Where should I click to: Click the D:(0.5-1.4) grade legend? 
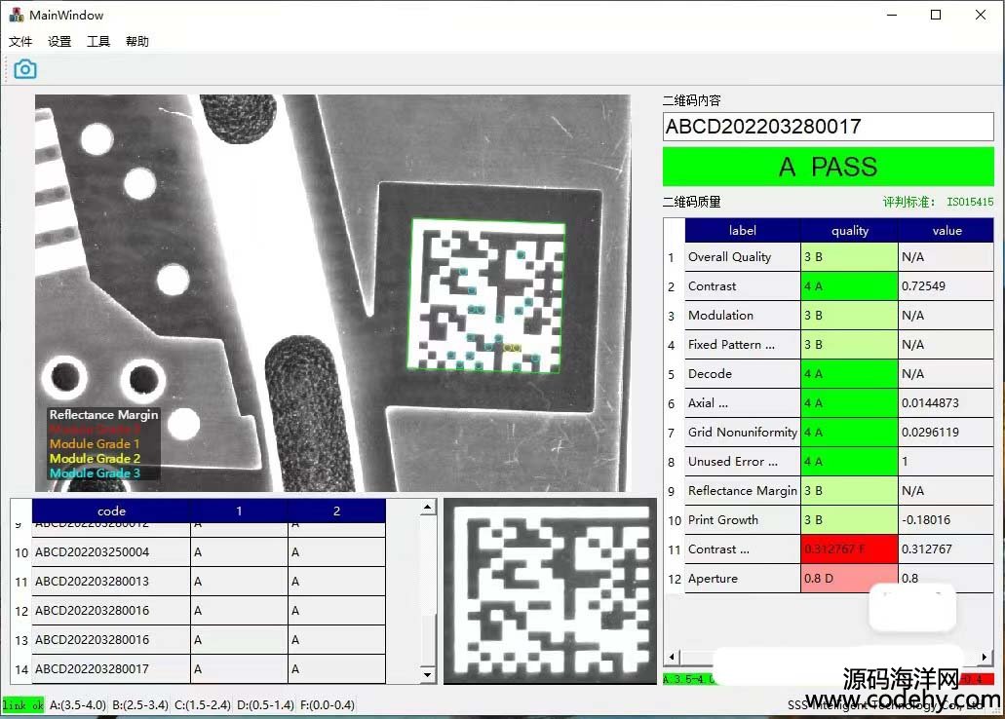tap(265, 705)
